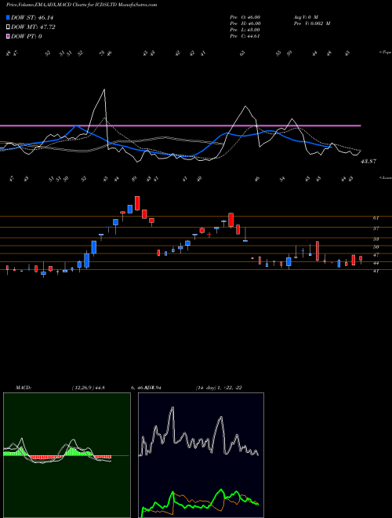Click the Pre H: 46.00 value
Screen dimensions: 392x518
point(245,24)
